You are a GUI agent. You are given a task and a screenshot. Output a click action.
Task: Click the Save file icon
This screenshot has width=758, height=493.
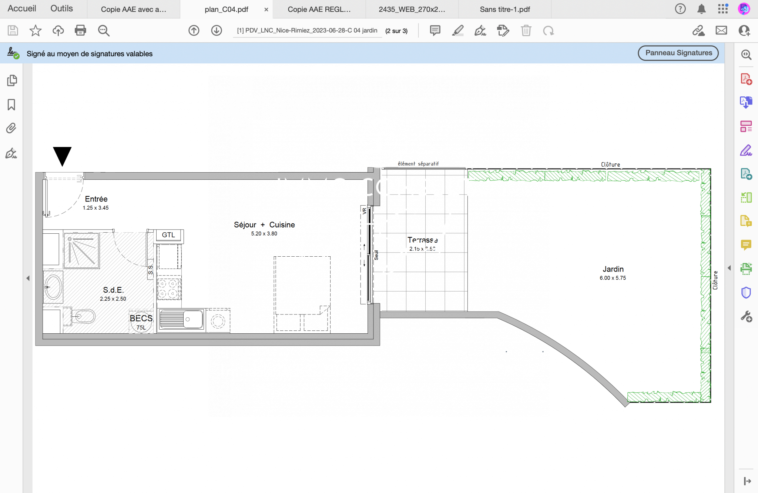(13, 30)
